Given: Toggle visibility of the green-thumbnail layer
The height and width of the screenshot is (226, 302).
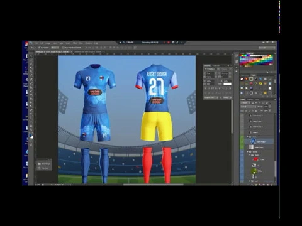Looking at the screenshot, I should [242, 171].
